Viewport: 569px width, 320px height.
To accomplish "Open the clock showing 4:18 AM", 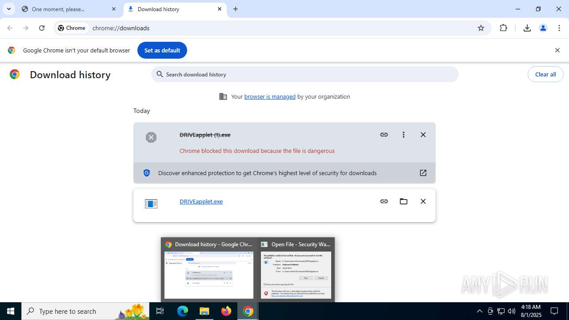I will tap(530, 311).
